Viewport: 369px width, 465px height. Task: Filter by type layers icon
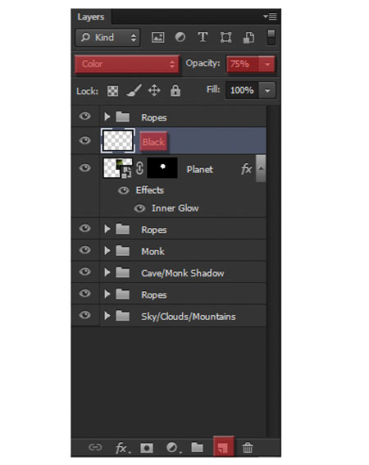tap(203, 38)
